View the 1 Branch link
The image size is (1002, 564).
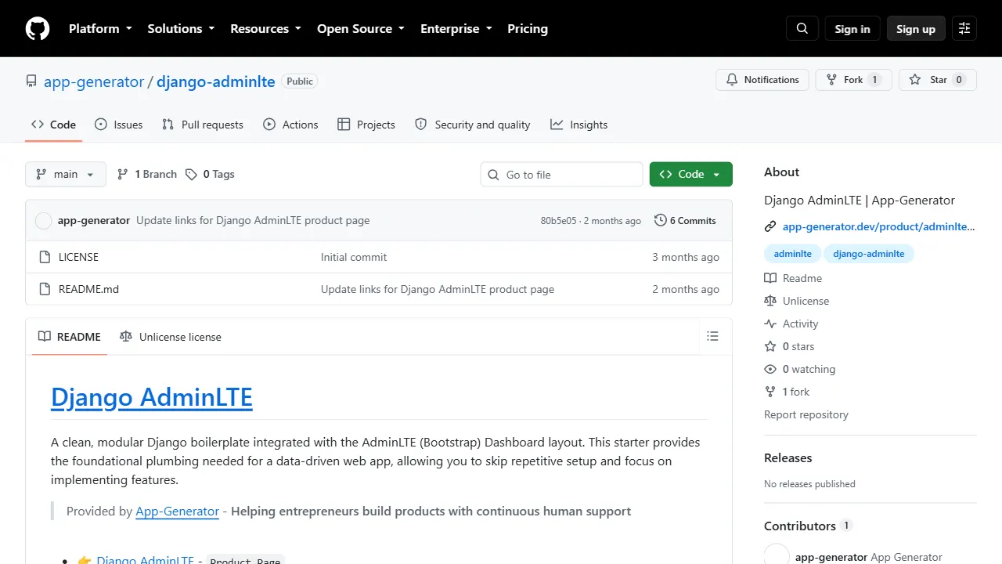coord(146,174)
